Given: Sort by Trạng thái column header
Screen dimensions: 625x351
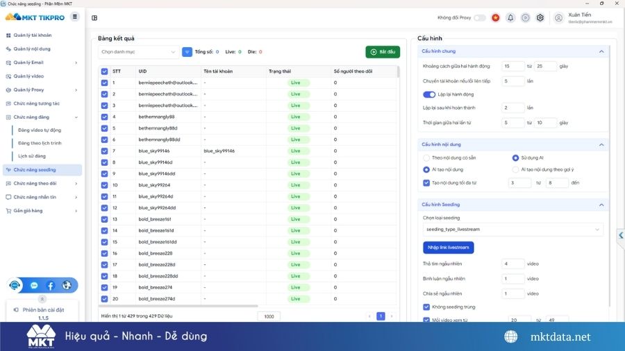Looking at the screenshot, I should 280,71.
